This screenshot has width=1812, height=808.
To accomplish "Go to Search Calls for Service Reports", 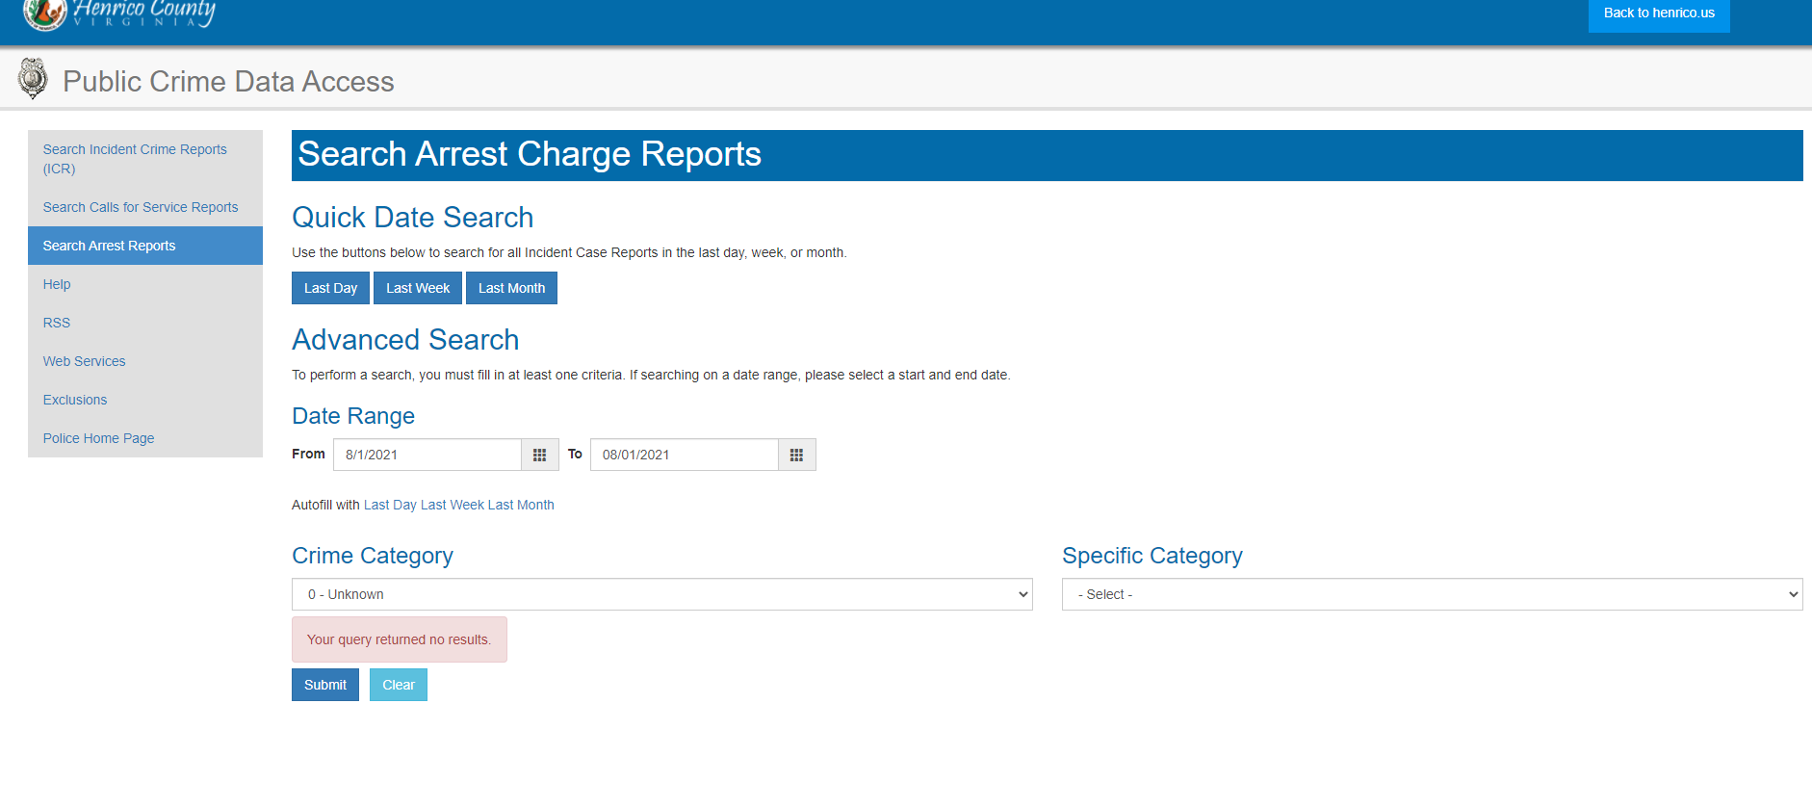I will (x=145, y=207).
